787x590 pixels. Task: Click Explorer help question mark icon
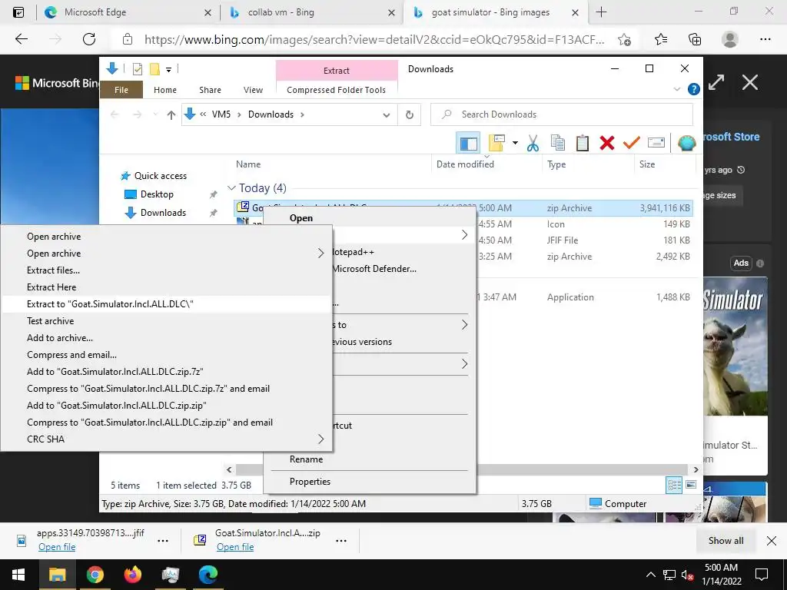pos(694,89)
